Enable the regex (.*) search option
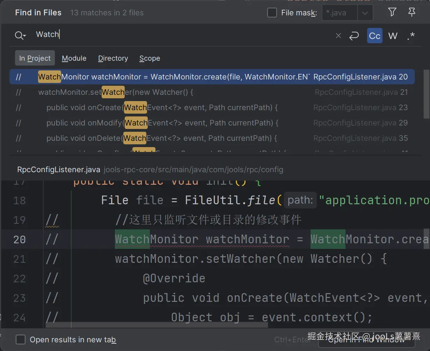The width and height of the screenshot is (430, 351). [411, 36]
